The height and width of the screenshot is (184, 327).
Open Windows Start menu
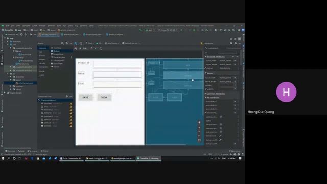[3, 158]
